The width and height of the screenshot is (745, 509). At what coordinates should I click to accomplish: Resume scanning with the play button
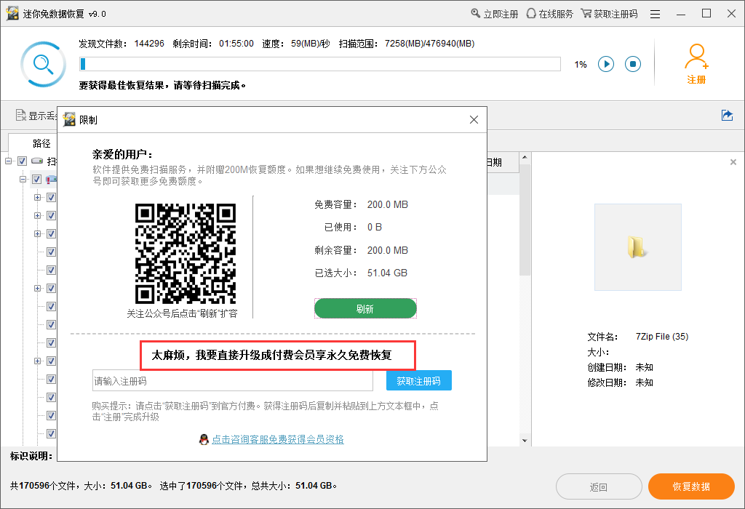tap(606, 64)
